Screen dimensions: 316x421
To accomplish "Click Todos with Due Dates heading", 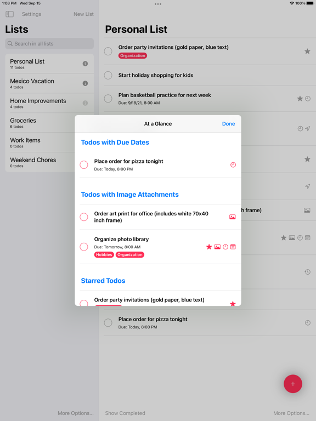I will tap(115, 143).
